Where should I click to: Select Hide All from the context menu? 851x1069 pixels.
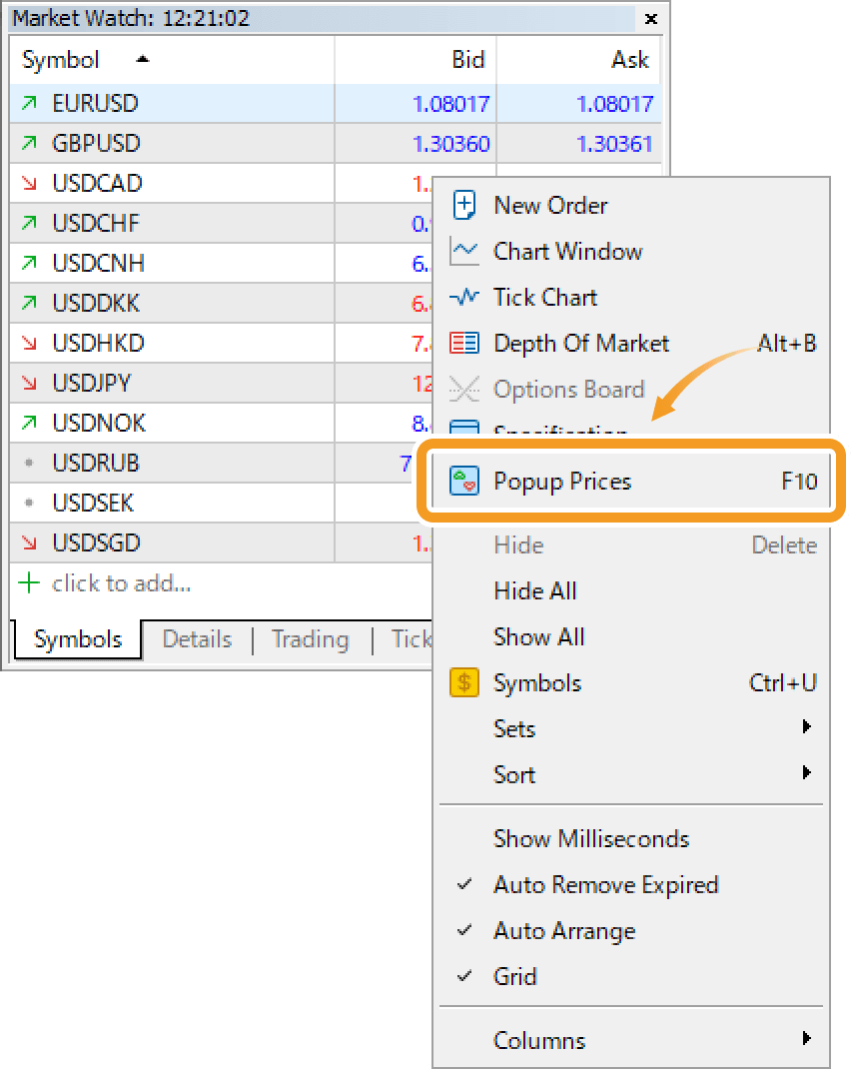click(x=535, y=590)
